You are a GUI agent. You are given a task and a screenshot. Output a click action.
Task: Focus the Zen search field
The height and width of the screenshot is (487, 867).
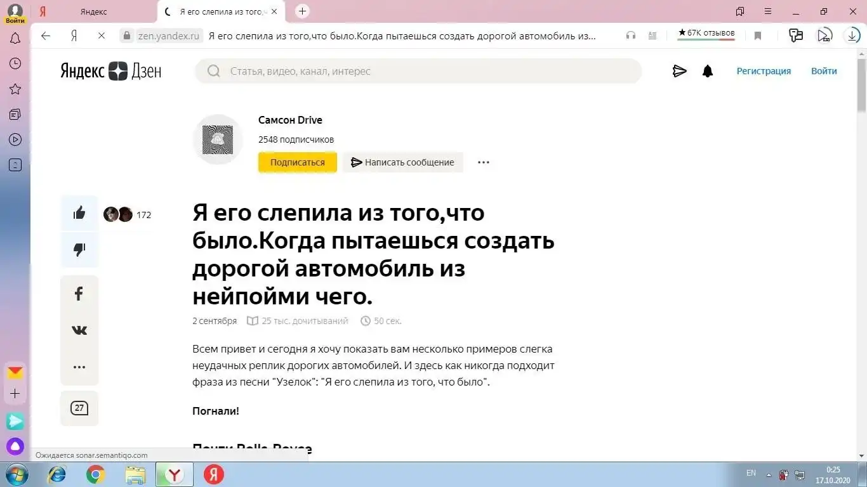pos(419,71)
